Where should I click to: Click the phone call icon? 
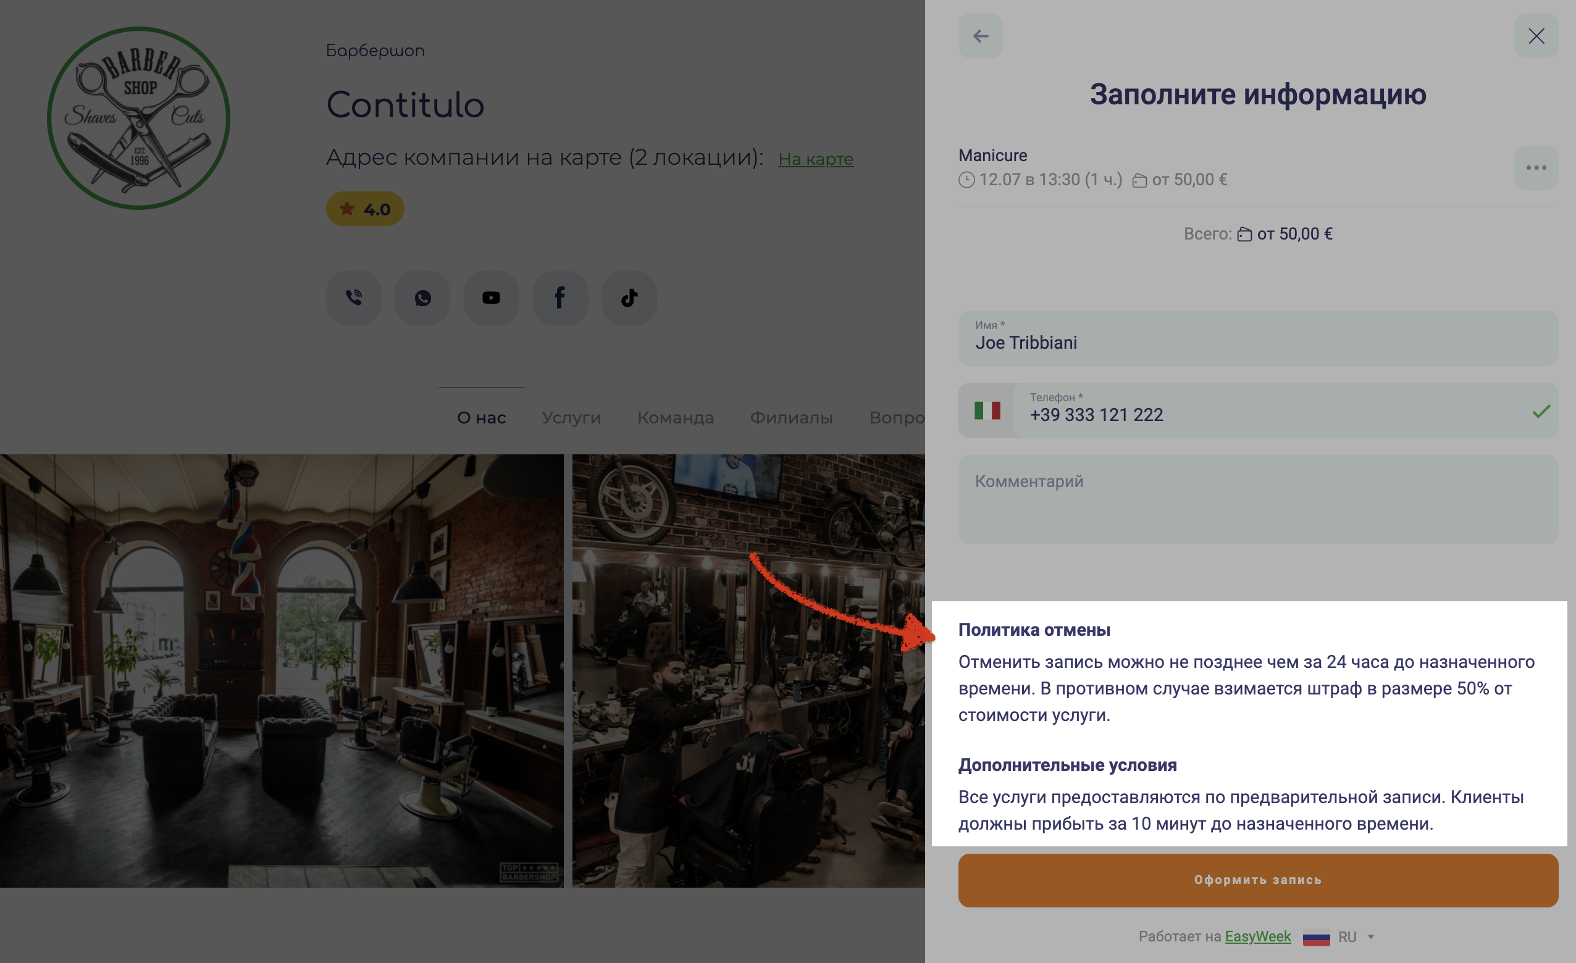click(x=354, y=298)
